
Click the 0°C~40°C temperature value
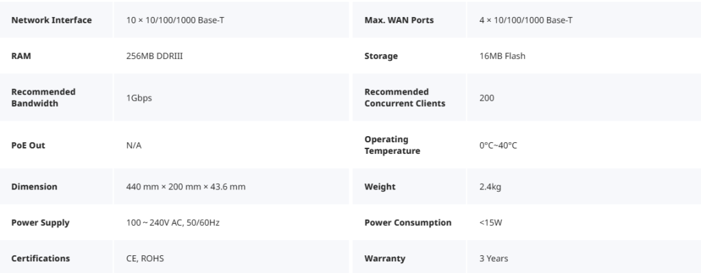(498, 145)
